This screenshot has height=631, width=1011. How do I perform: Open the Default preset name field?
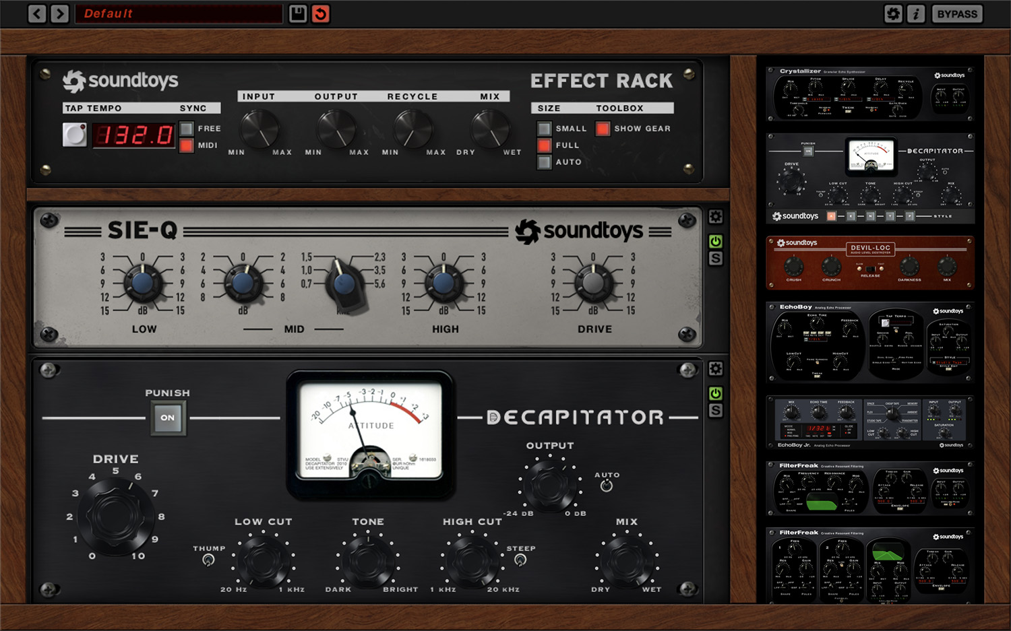pos(179,13)
